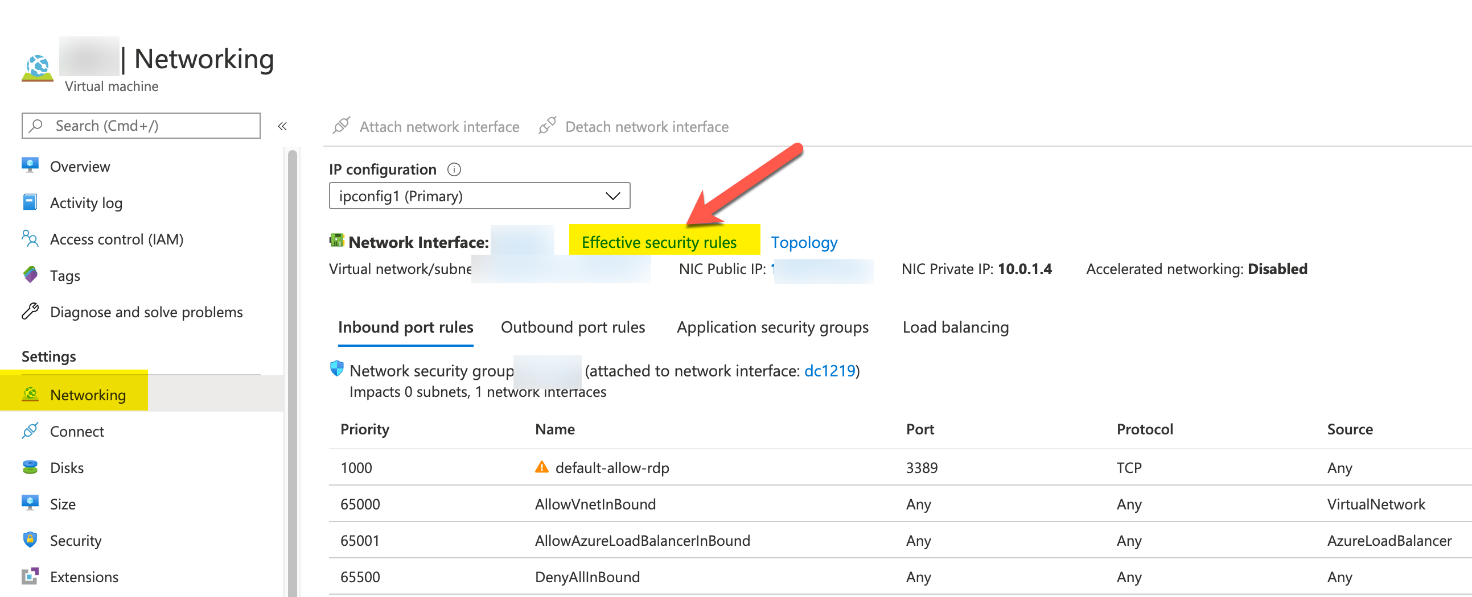Screen dimensions: 1472x597
Task: Click the Source column header
Action: (x=1350, y=429)
